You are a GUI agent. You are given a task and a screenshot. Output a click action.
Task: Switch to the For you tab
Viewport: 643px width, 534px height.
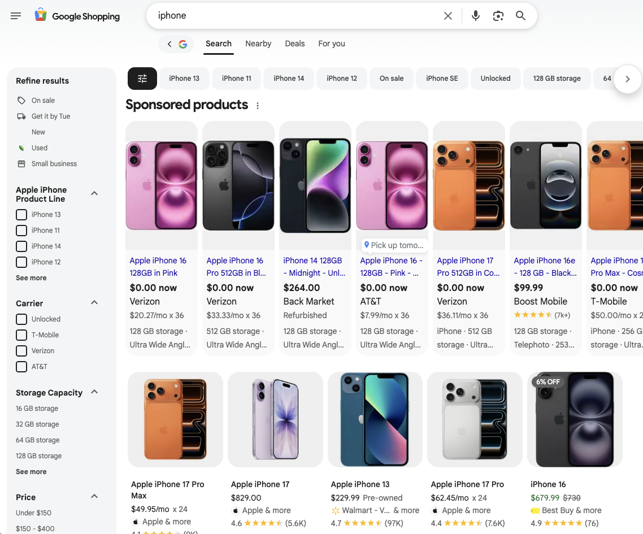pos(332,44)
